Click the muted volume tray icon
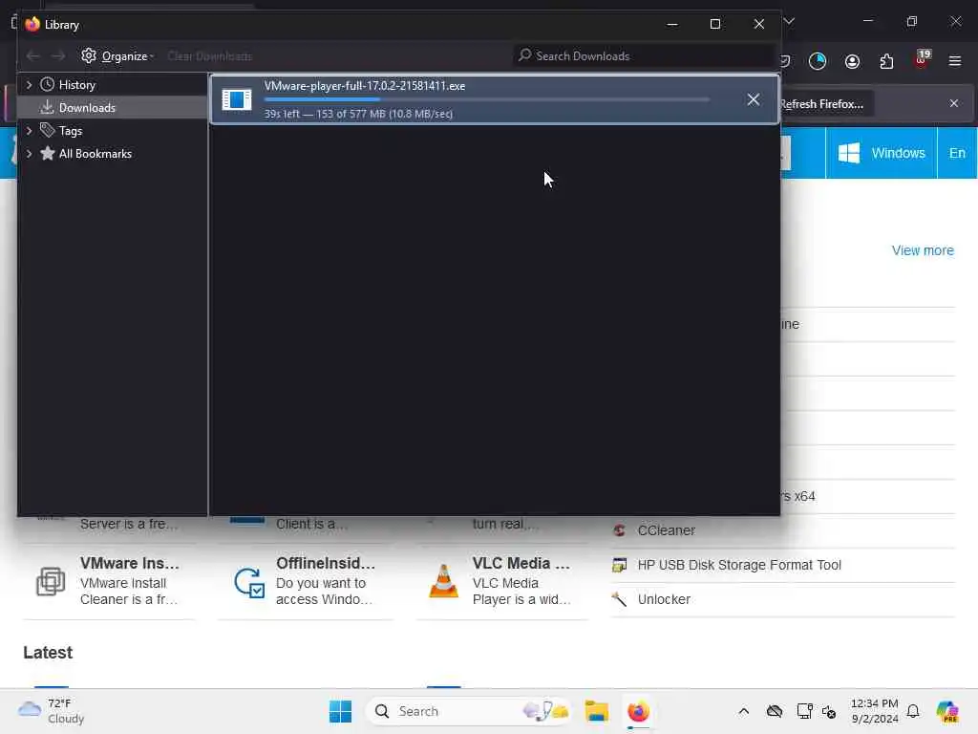Viewport: 978px width, 734px height. pos(829,711)
